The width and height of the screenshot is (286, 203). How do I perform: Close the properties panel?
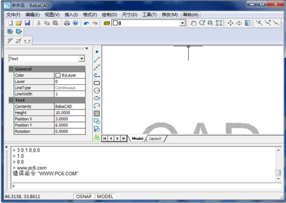pos(87,48)
